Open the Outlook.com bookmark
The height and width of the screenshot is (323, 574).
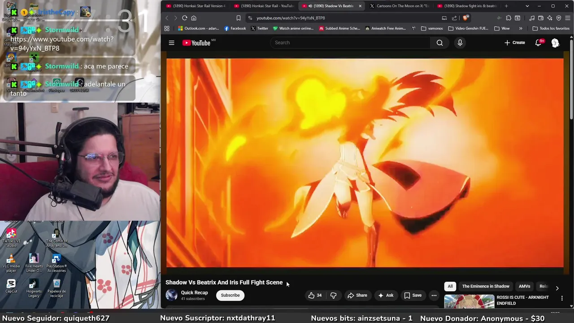click(x=199, y=28)
